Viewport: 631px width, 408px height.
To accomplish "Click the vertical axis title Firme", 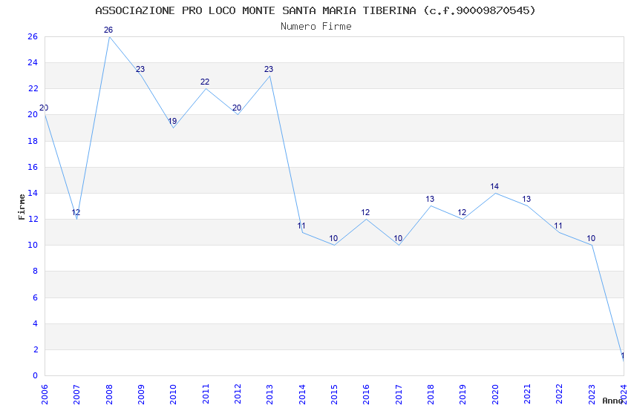I will pyautogui.click(x=22, y=207).
